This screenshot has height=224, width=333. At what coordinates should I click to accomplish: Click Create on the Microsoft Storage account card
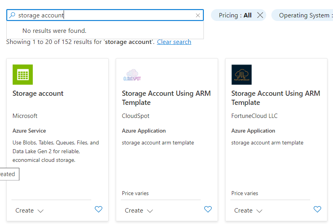pyautogui.click(x=24, y=211)
